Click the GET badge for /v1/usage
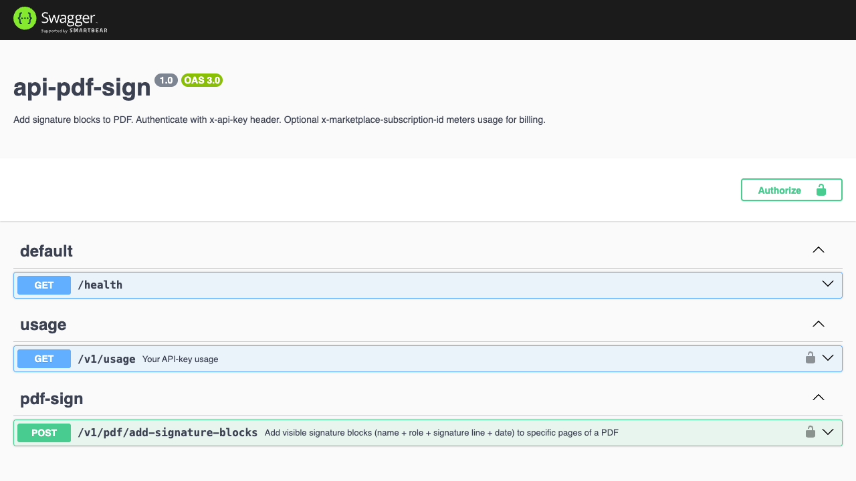 [44, 359]
